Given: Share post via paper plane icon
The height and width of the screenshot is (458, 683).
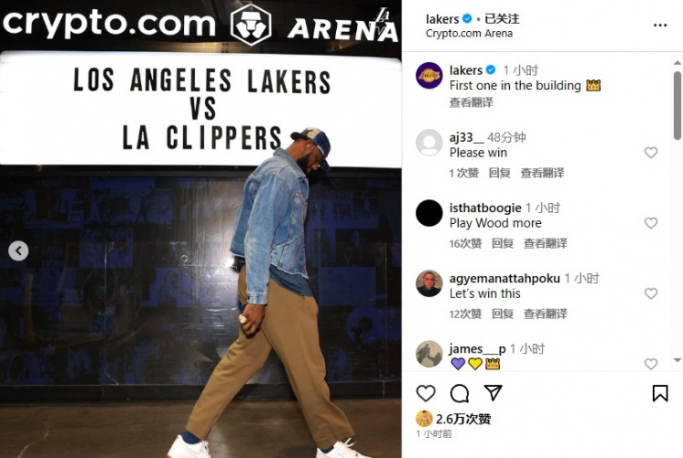Looking at the screenshot, I should pyautogui.click(x=493, y=392).
